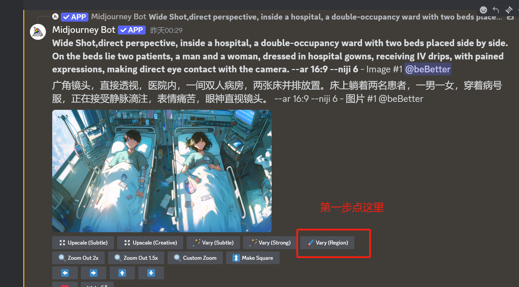Click the Midjourney Bot avatar
This screenshot has width=519, height=287.
pos(38,32)
